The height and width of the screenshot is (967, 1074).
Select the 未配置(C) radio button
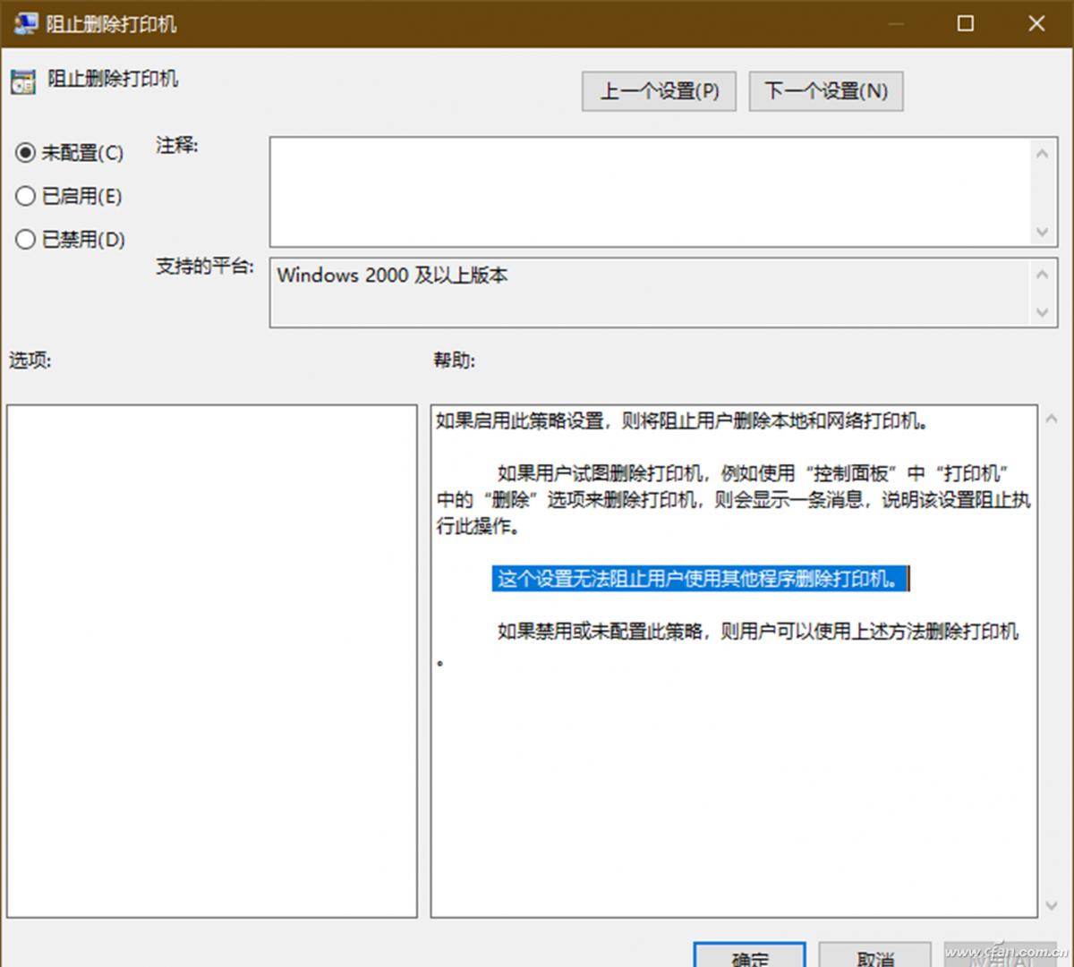(25, 153)
